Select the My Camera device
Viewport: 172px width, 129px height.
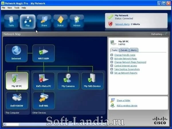tap(68, 81)
